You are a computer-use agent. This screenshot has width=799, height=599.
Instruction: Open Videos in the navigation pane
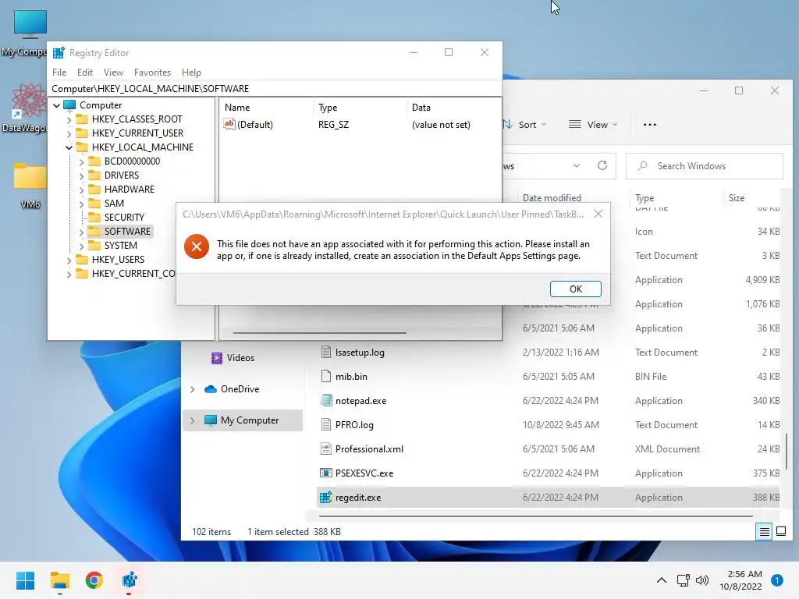click(x=233, y=357)
